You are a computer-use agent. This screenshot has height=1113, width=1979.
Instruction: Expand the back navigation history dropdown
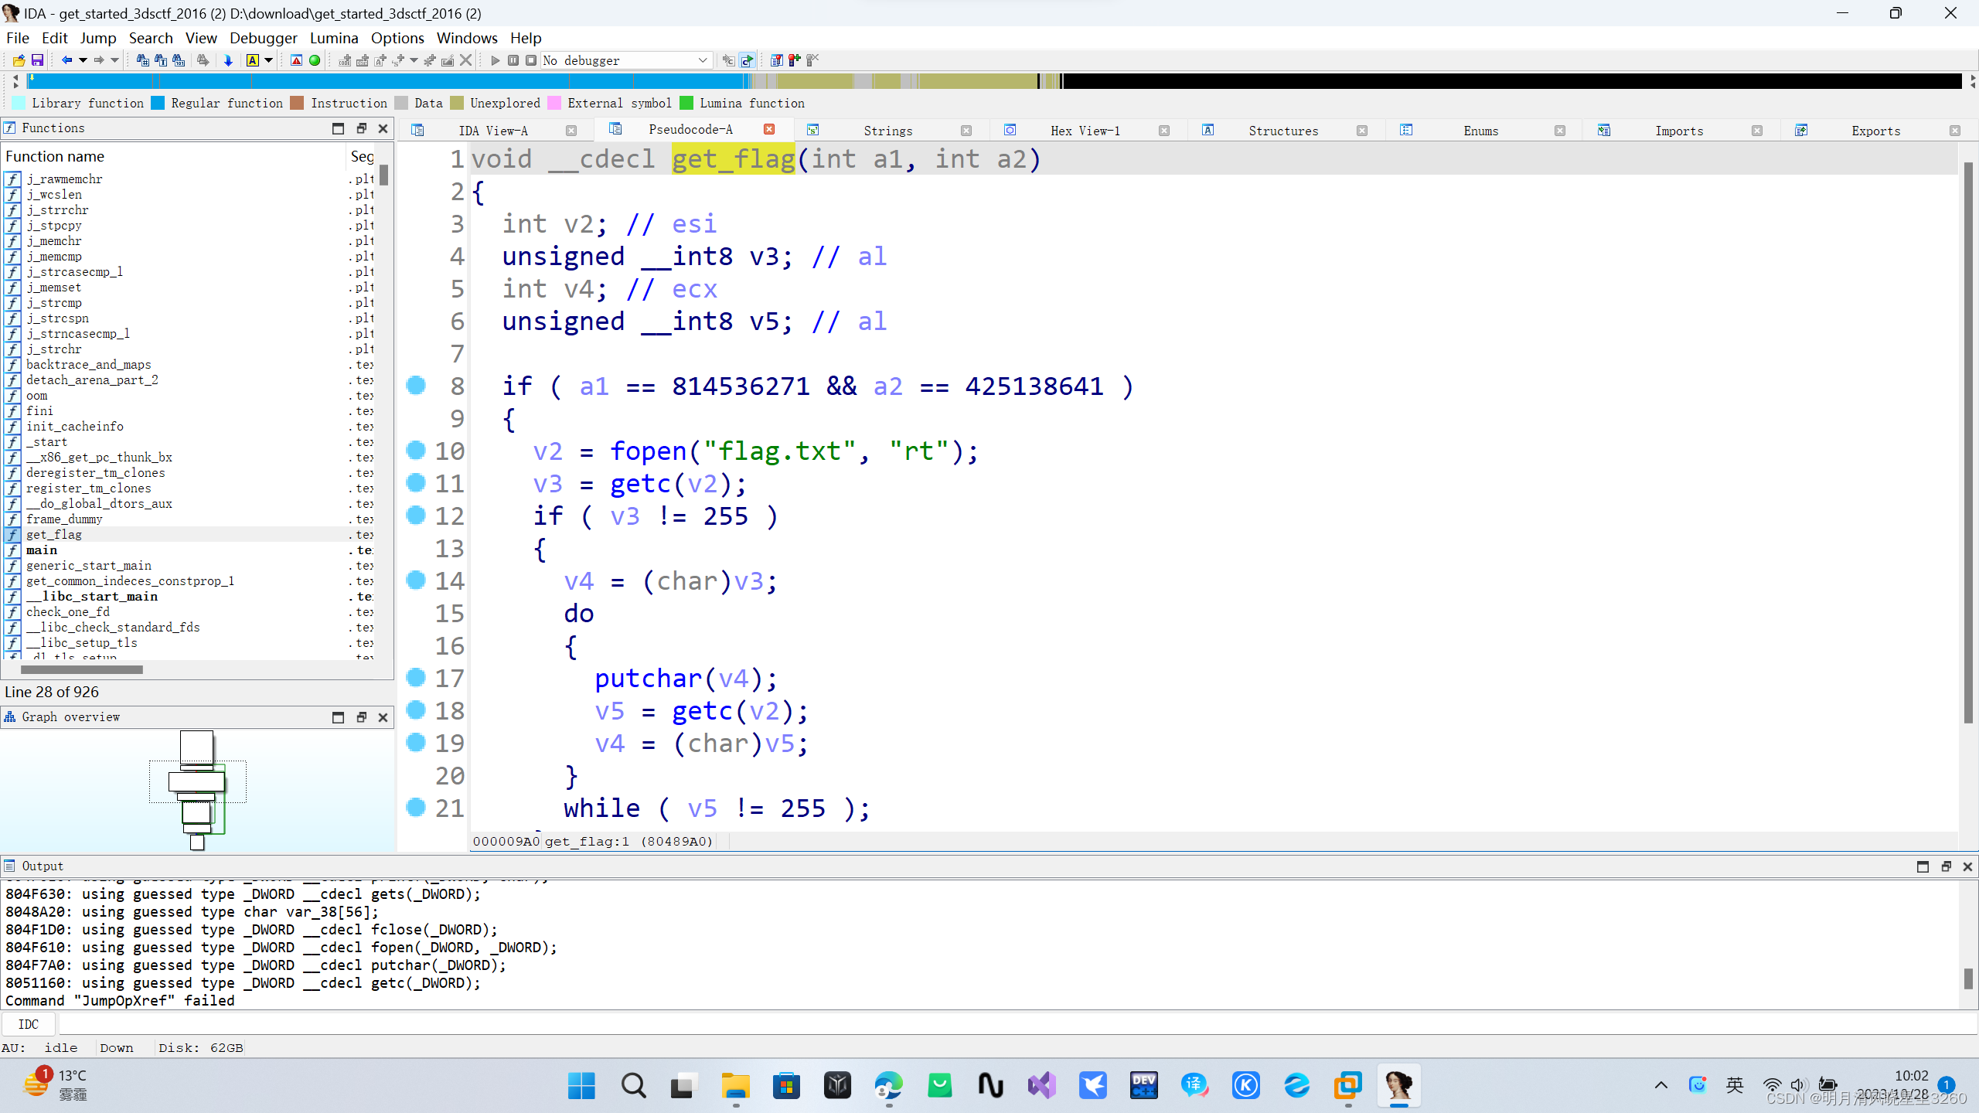[x=83, y=60]
